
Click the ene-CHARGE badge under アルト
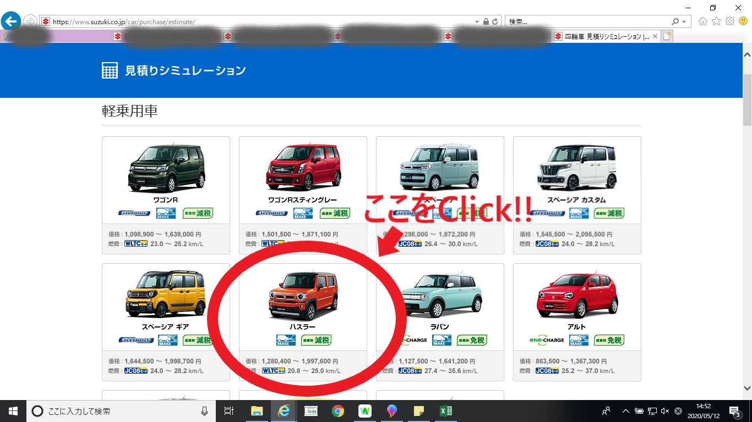click(x=547, y=340)
